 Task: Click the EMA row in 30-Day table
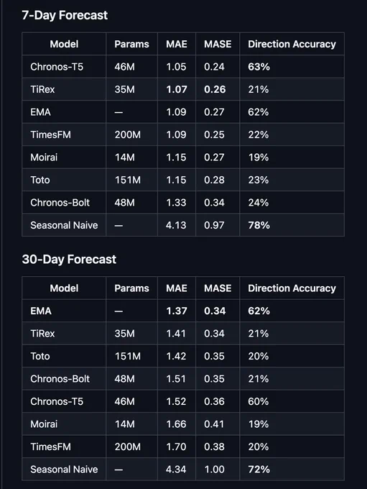[183, 311]
